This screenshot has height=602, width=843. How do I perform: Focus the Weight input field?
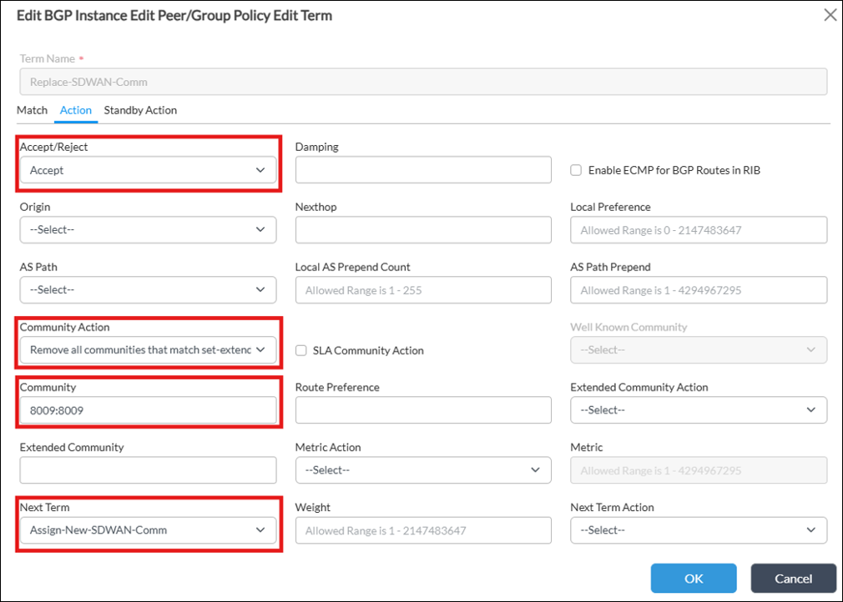click(x=423, y=530)
